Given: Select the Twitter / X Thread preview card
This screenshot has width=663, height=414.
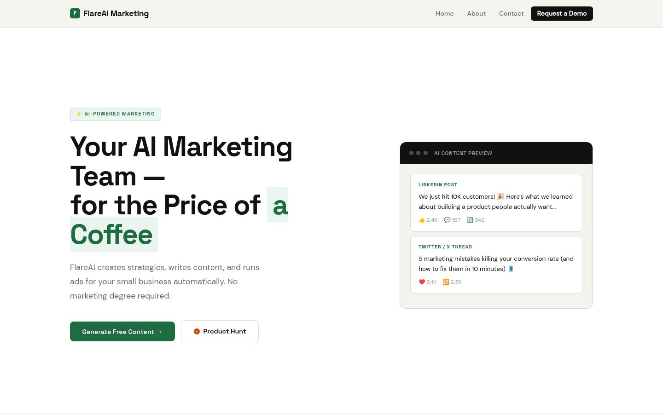Looking at the screenshot, I should (x=496, y=264).
